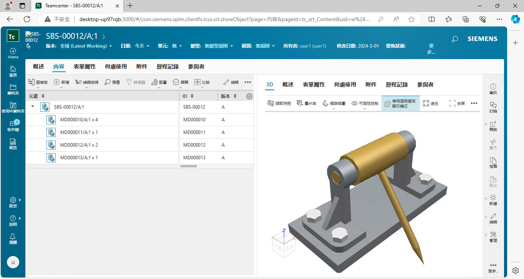Screen dimensions: 524x279
Task: Open 圖片庫 image gallery
Action: click(x=307, y=103)
